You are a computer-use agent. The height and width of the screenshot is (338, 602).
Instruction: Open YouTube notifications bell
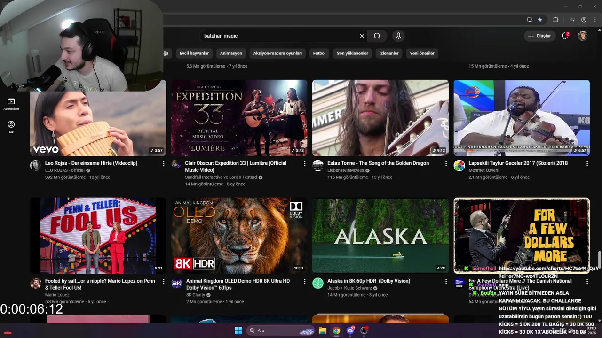pos(565,36)
